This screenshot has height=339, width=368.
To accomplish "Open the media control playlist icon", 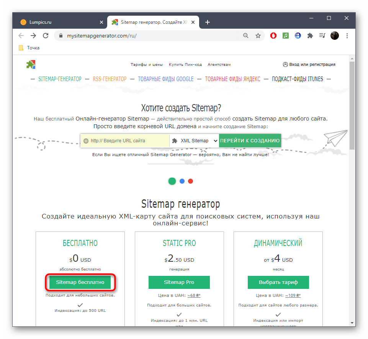I will click(322, 36).
